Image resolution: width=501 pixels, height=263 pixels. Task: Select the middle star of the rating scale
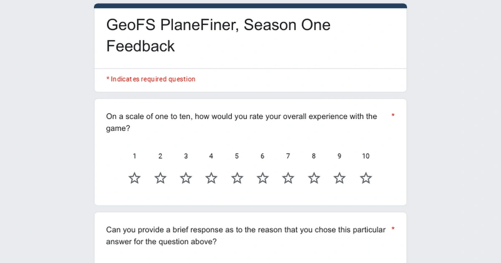pos(237,178)
